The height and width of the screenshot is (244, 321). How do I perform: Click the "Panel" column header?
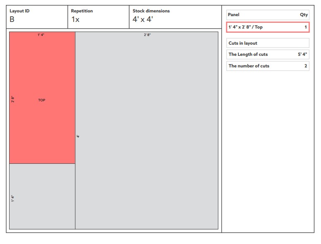(234, 15)
